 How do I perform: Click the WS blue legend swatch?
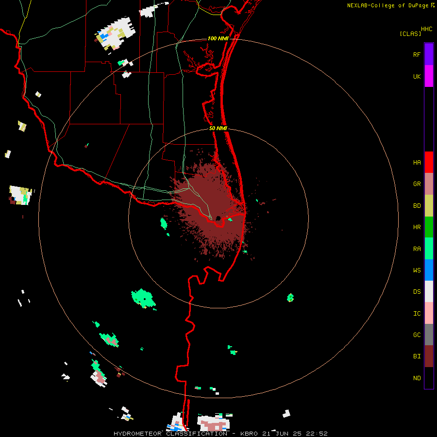pyautogui.click(x=429, y=270)
